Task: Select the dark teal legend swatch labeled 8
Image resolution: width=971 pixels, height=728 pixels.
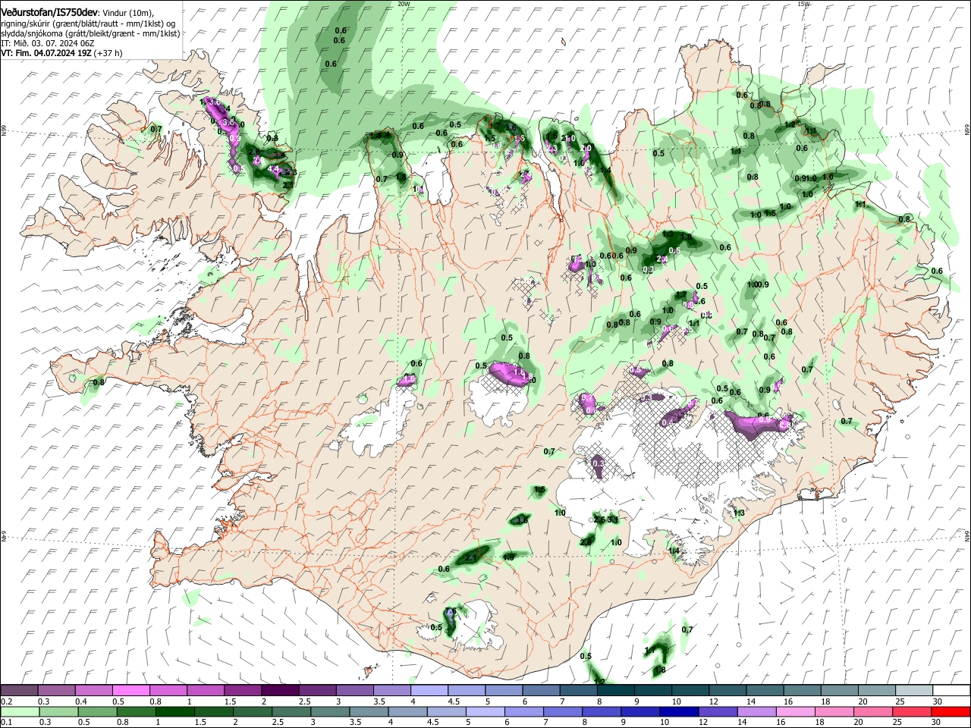Action: tap(615, 691)
